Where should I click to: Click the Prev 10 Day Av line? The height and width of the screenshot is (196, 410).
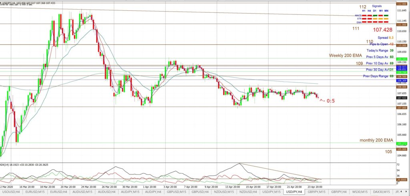click(x=380, y=63)
